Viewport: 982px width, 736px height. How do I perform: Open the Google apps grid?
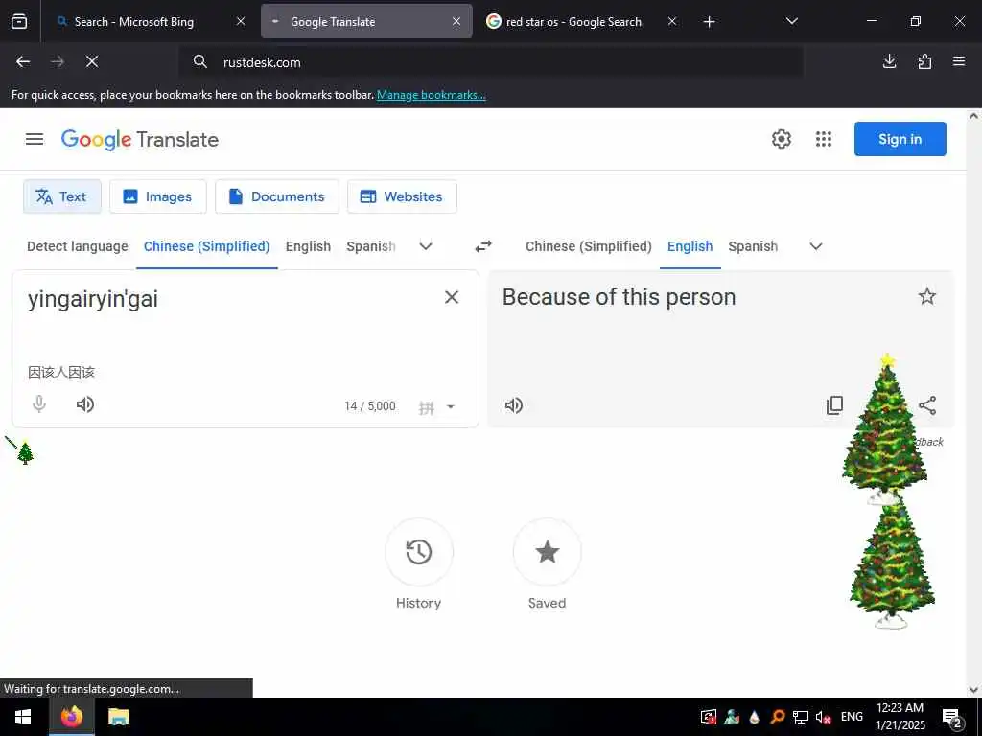824,139
